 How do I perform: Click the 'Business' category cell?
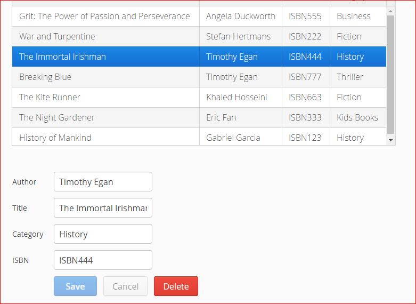tap(358, 16)
